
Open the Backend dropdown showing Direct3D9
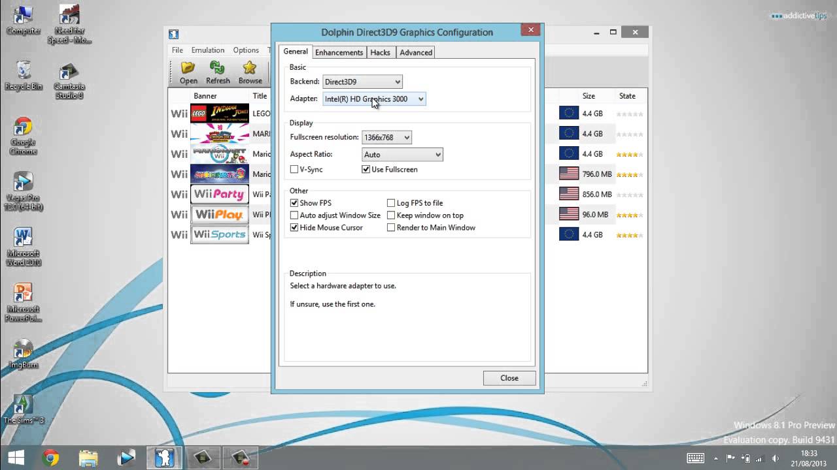click(x=362, y=82)
